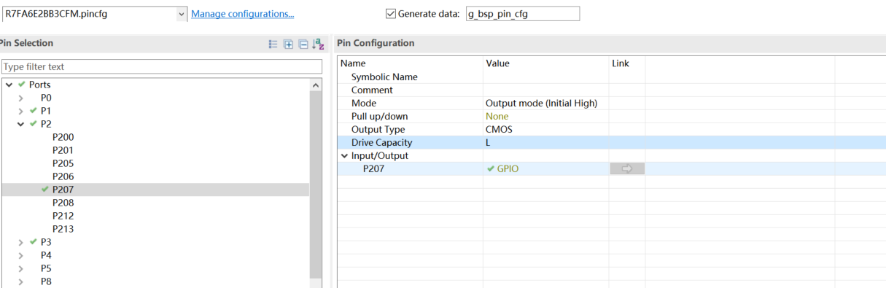
Task: Select the Comment property label
Action: [372, 90]
